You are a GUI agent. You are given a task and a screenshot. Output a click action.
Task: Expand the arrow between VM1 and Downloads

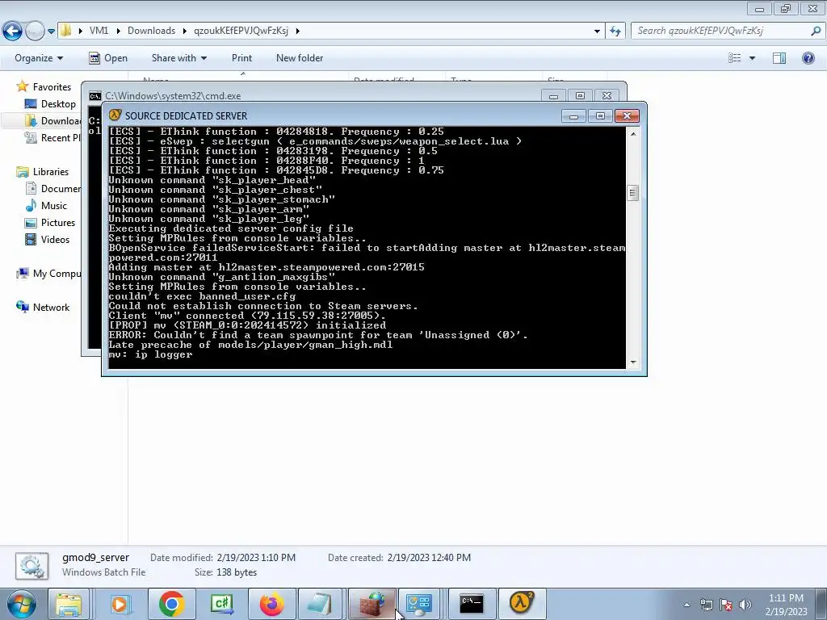point(118,31)
